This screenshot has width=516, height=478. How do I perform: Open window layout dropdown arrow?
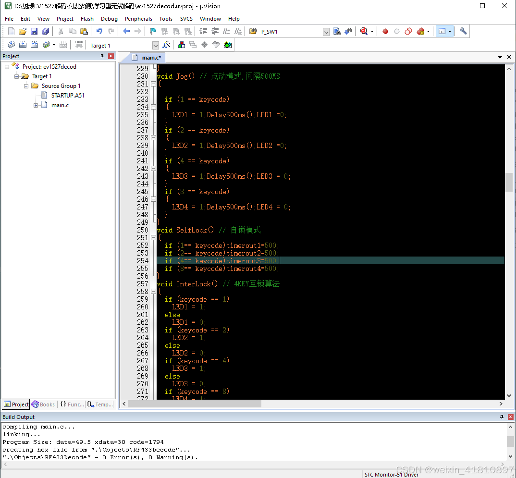pos(450,32)
